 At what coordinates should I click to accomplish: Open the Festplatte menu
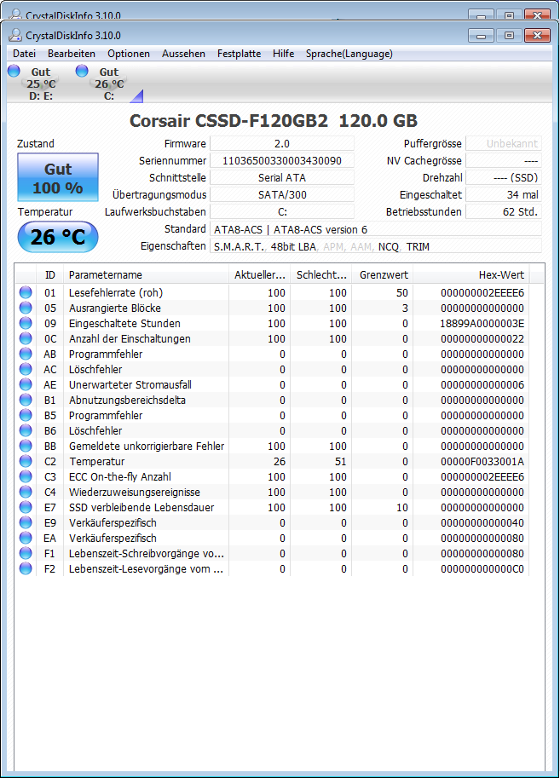click(239, 54)
